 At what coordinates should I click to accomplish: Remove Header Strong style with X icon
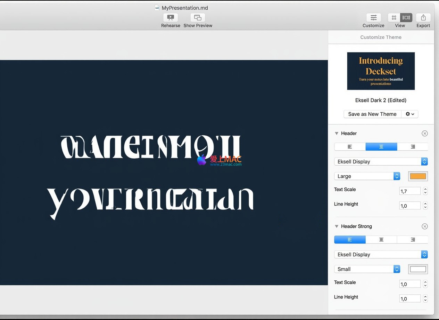[x=424, y=226]
